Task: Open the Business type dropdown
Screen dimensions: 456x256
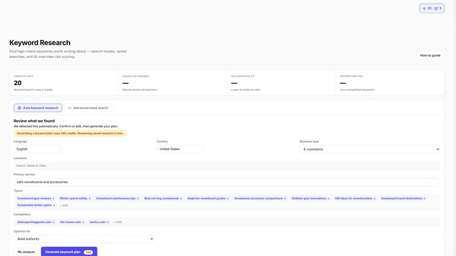Action: (369, 149)
